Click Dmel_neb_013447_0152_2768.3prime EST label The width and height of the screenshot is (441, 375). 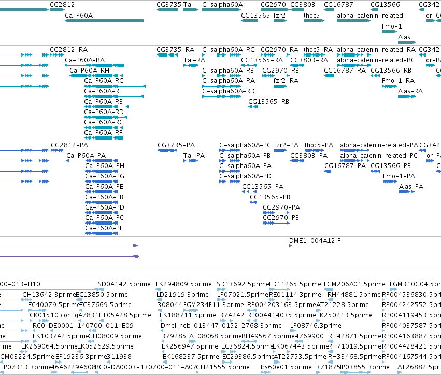221,326
